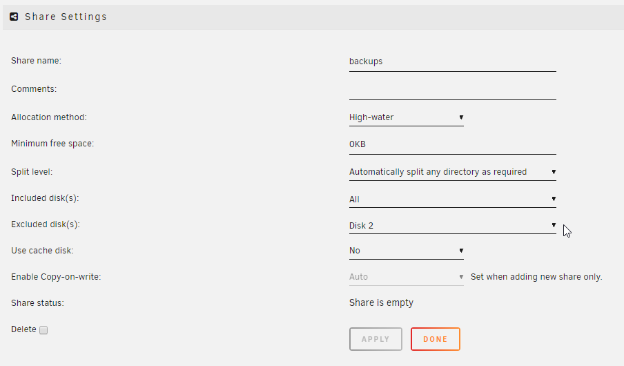
Task: Click the 'Share status:' label
Action: tap(37, 303)
